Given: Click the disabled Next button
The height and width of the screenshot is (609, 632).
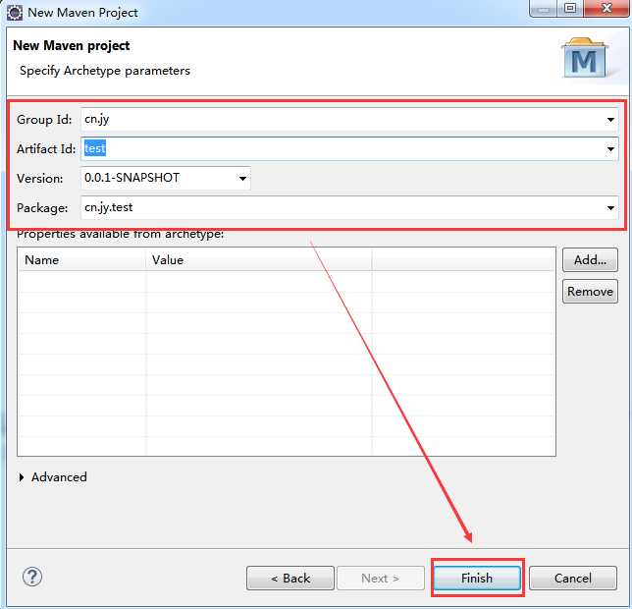Looking at the screenshot, I should pos(381,578).
